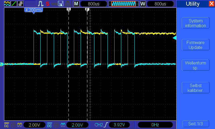Click the cyan trigger level arrow
This screenshot has height=129, width=215.
pos(174,38)
